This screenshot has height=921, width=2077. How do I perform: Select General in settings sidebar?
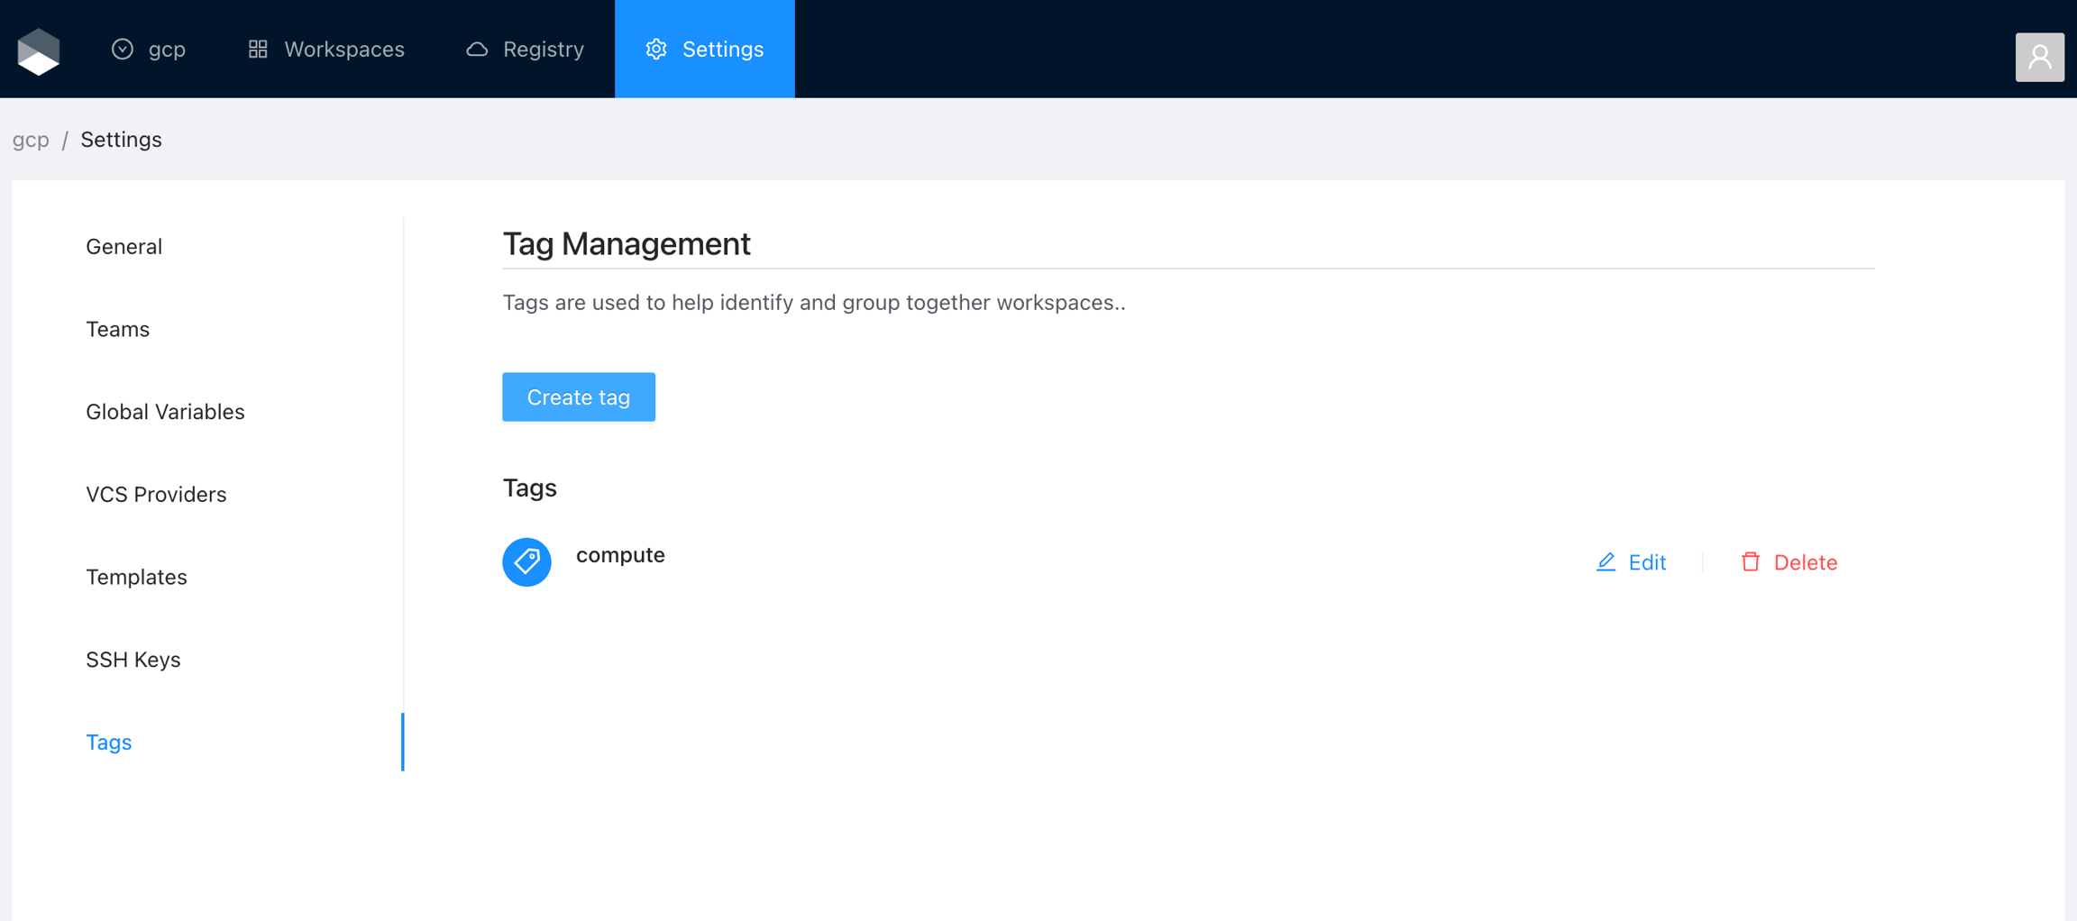124,247
